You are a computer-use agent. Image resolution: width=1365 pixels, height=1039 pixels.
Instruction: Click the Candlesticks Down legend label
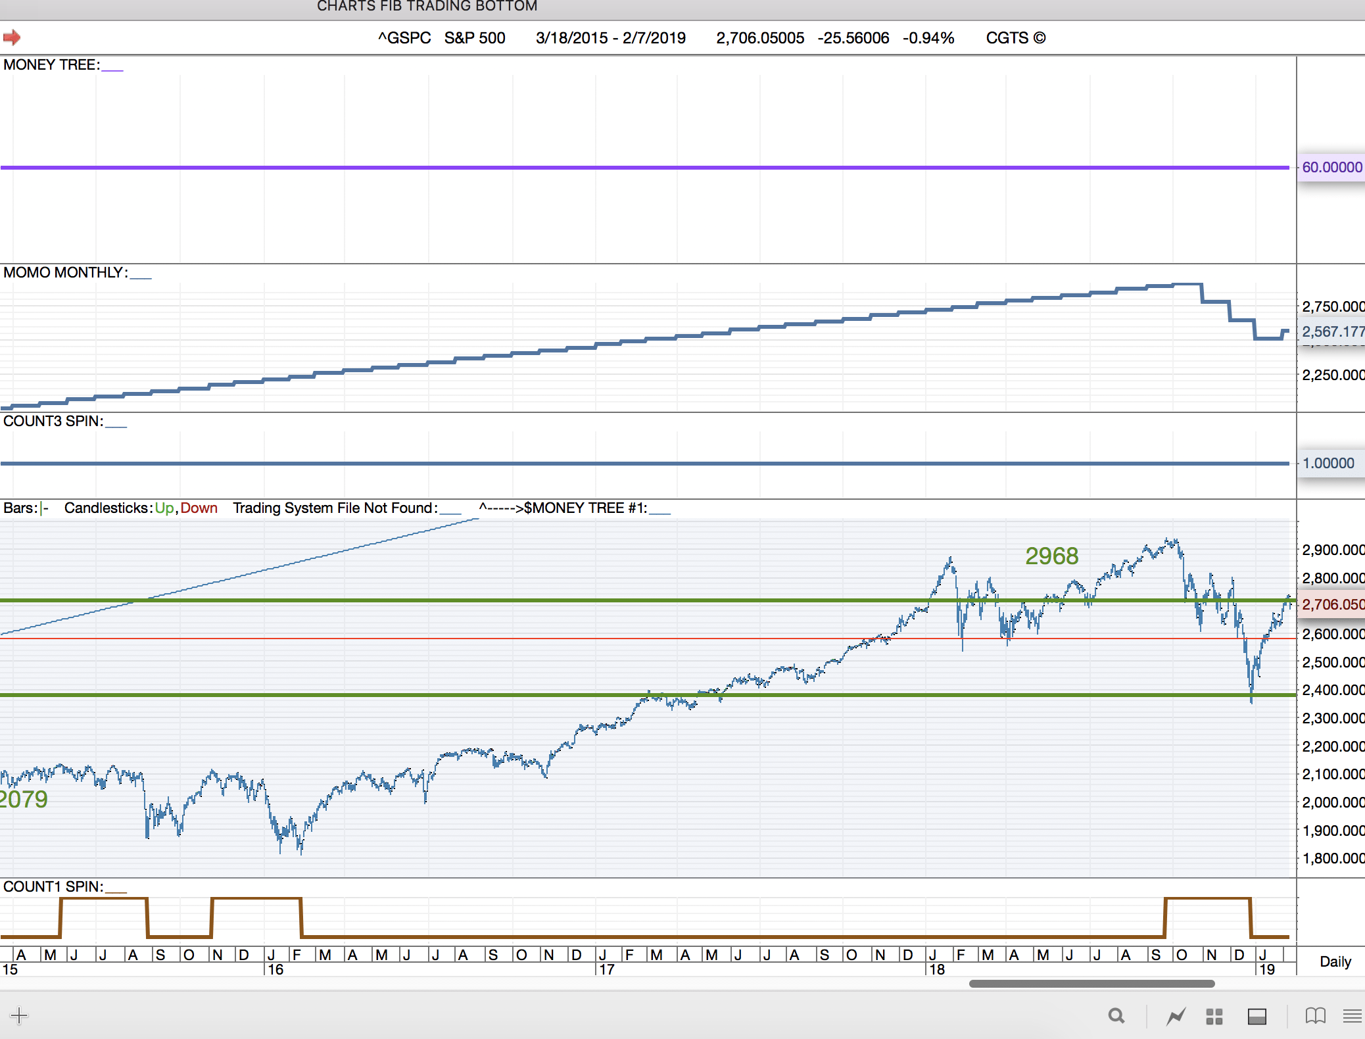(x=199, y=508)
